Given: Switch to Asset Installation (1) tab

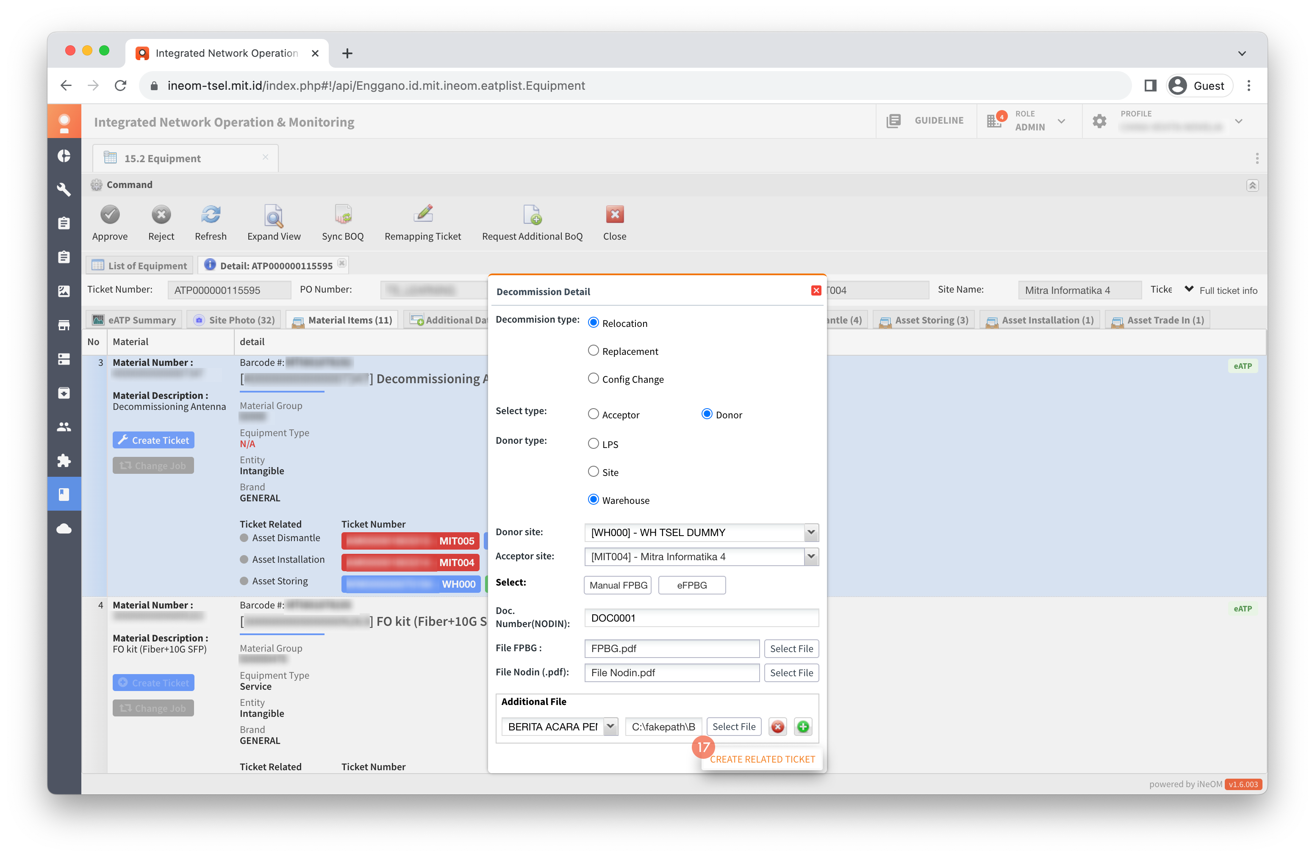Looking at the screenshot, I should [1039, 320].
